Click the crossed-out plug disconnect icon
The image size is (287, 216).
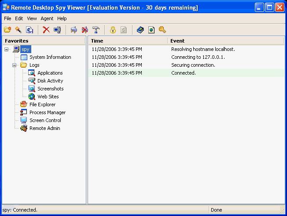(85, 30)
